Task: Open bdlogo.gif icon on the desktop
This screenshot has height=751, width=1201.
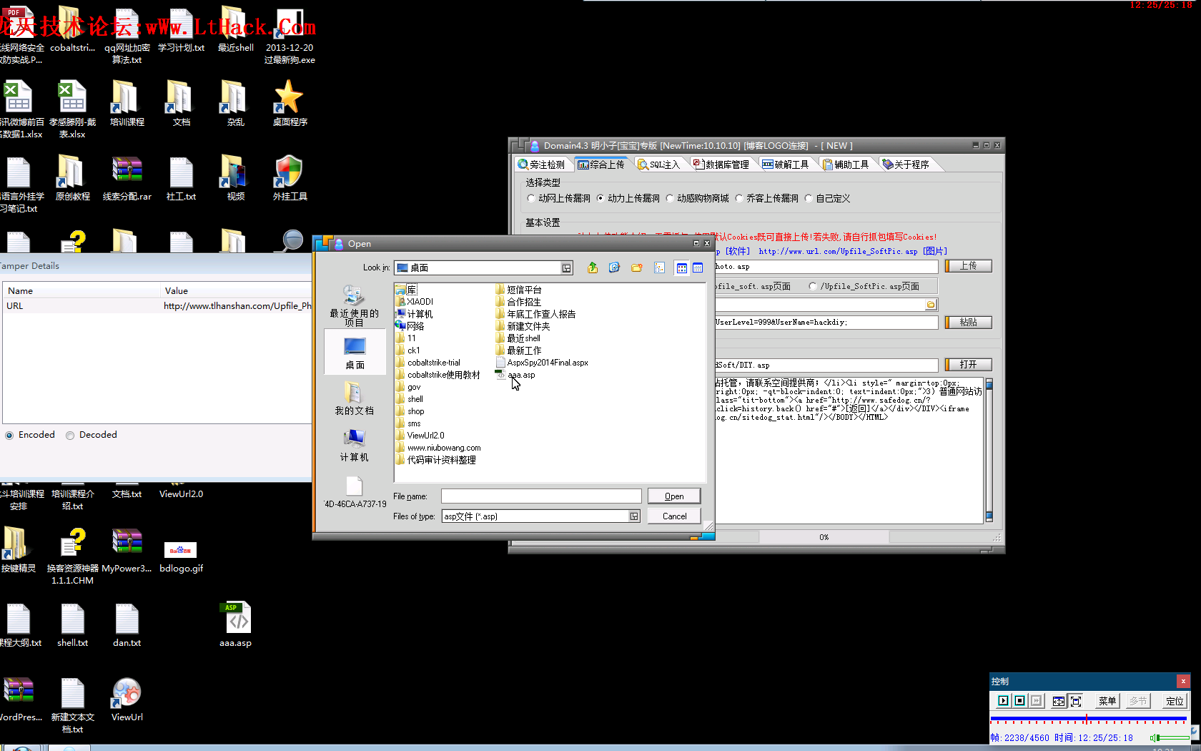Action: (181, 556)
